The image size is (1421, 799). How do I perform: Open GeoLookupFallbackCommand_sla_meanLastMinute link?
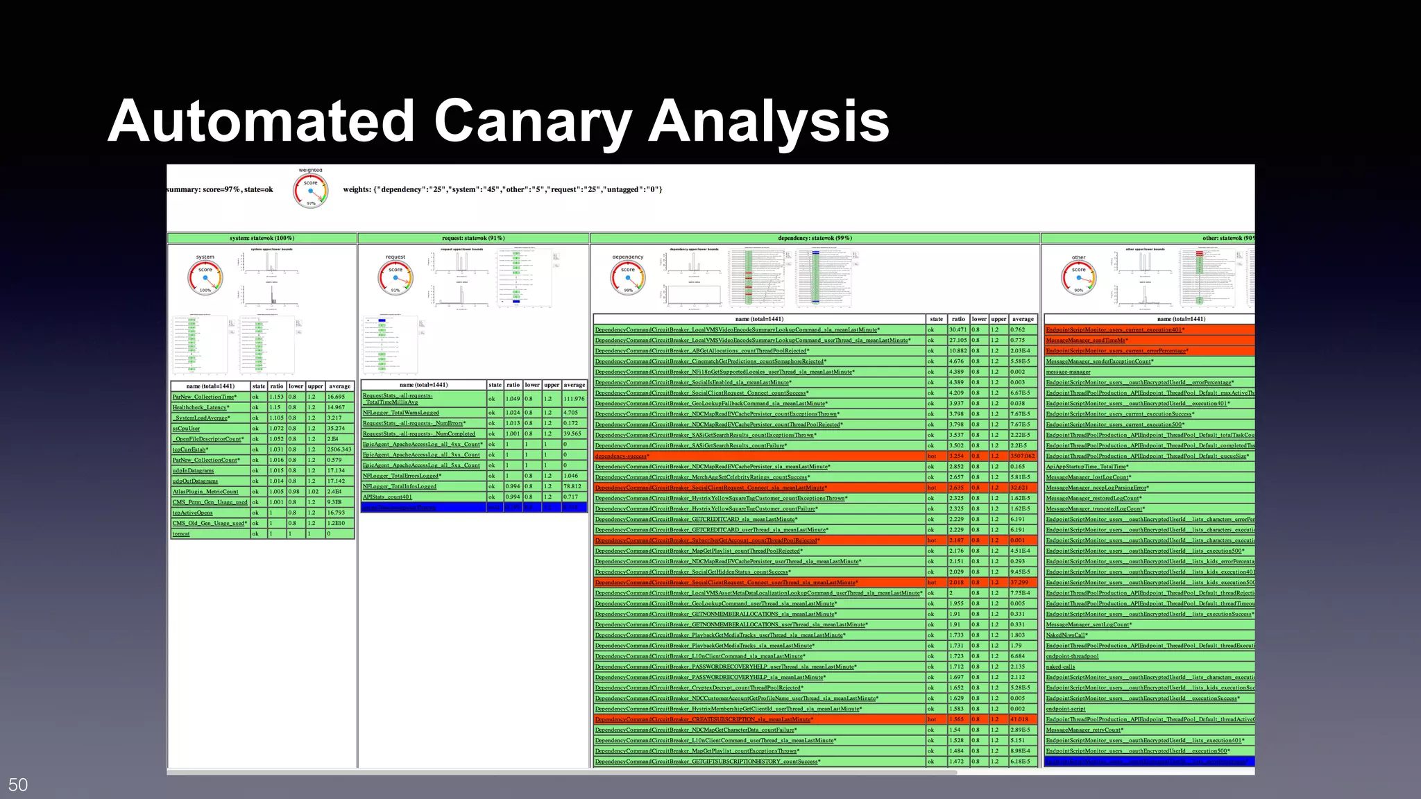pos(711,404)
